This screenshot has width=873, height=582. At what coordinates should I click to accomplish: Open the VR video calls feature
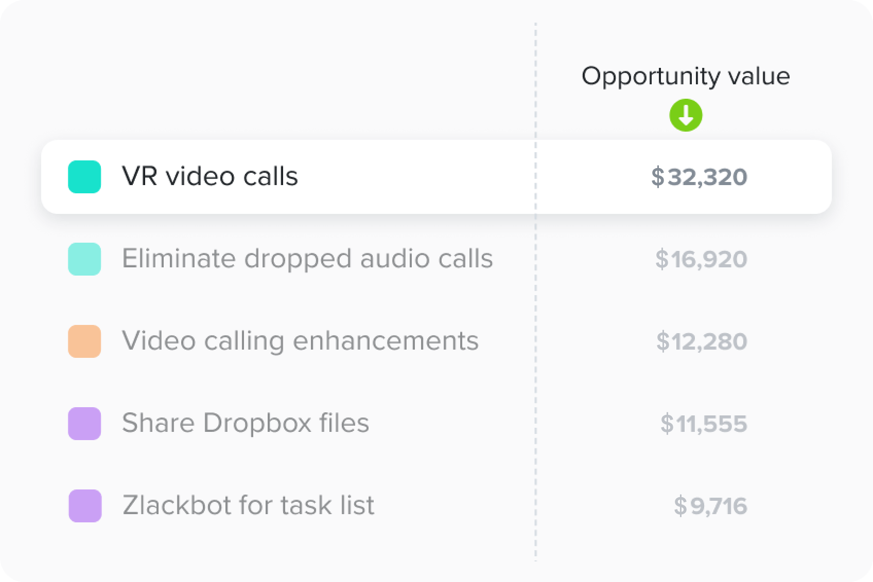(x=210, y=176)
